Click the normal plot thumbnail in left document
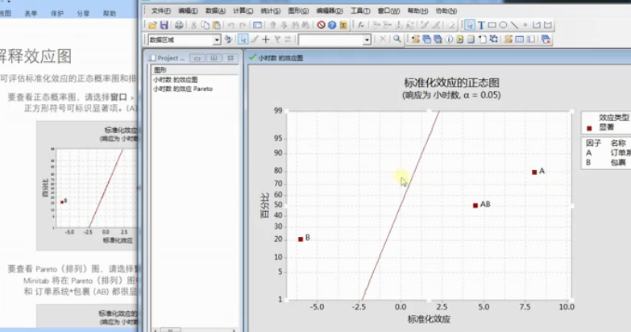 (87, 185)
